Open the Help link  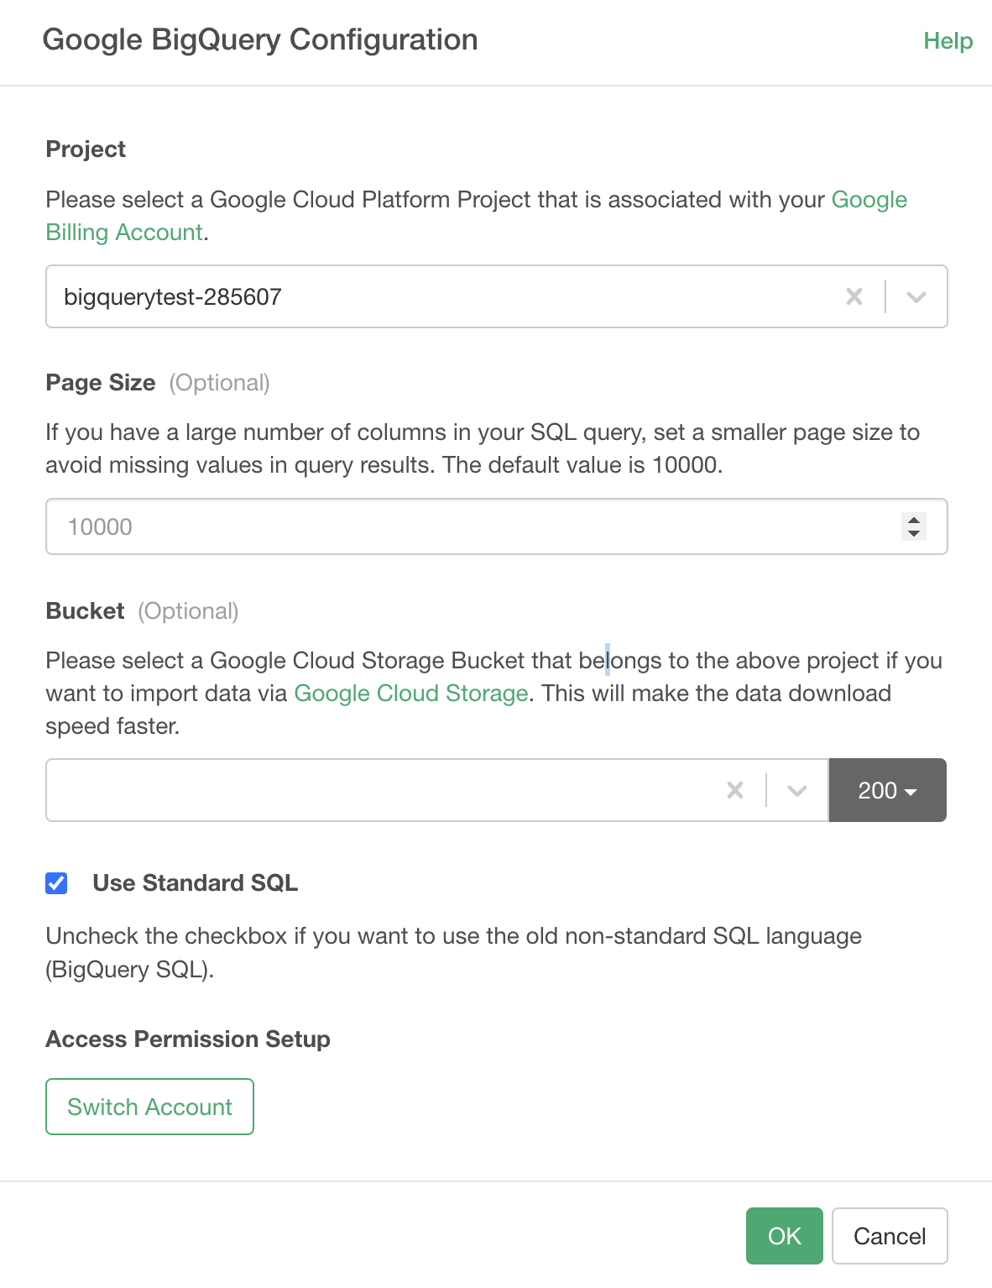[948, 40]
